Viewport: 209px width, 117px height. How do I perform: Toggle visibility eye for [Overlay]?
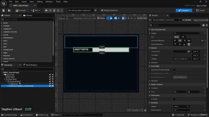[x=53, y=75]
